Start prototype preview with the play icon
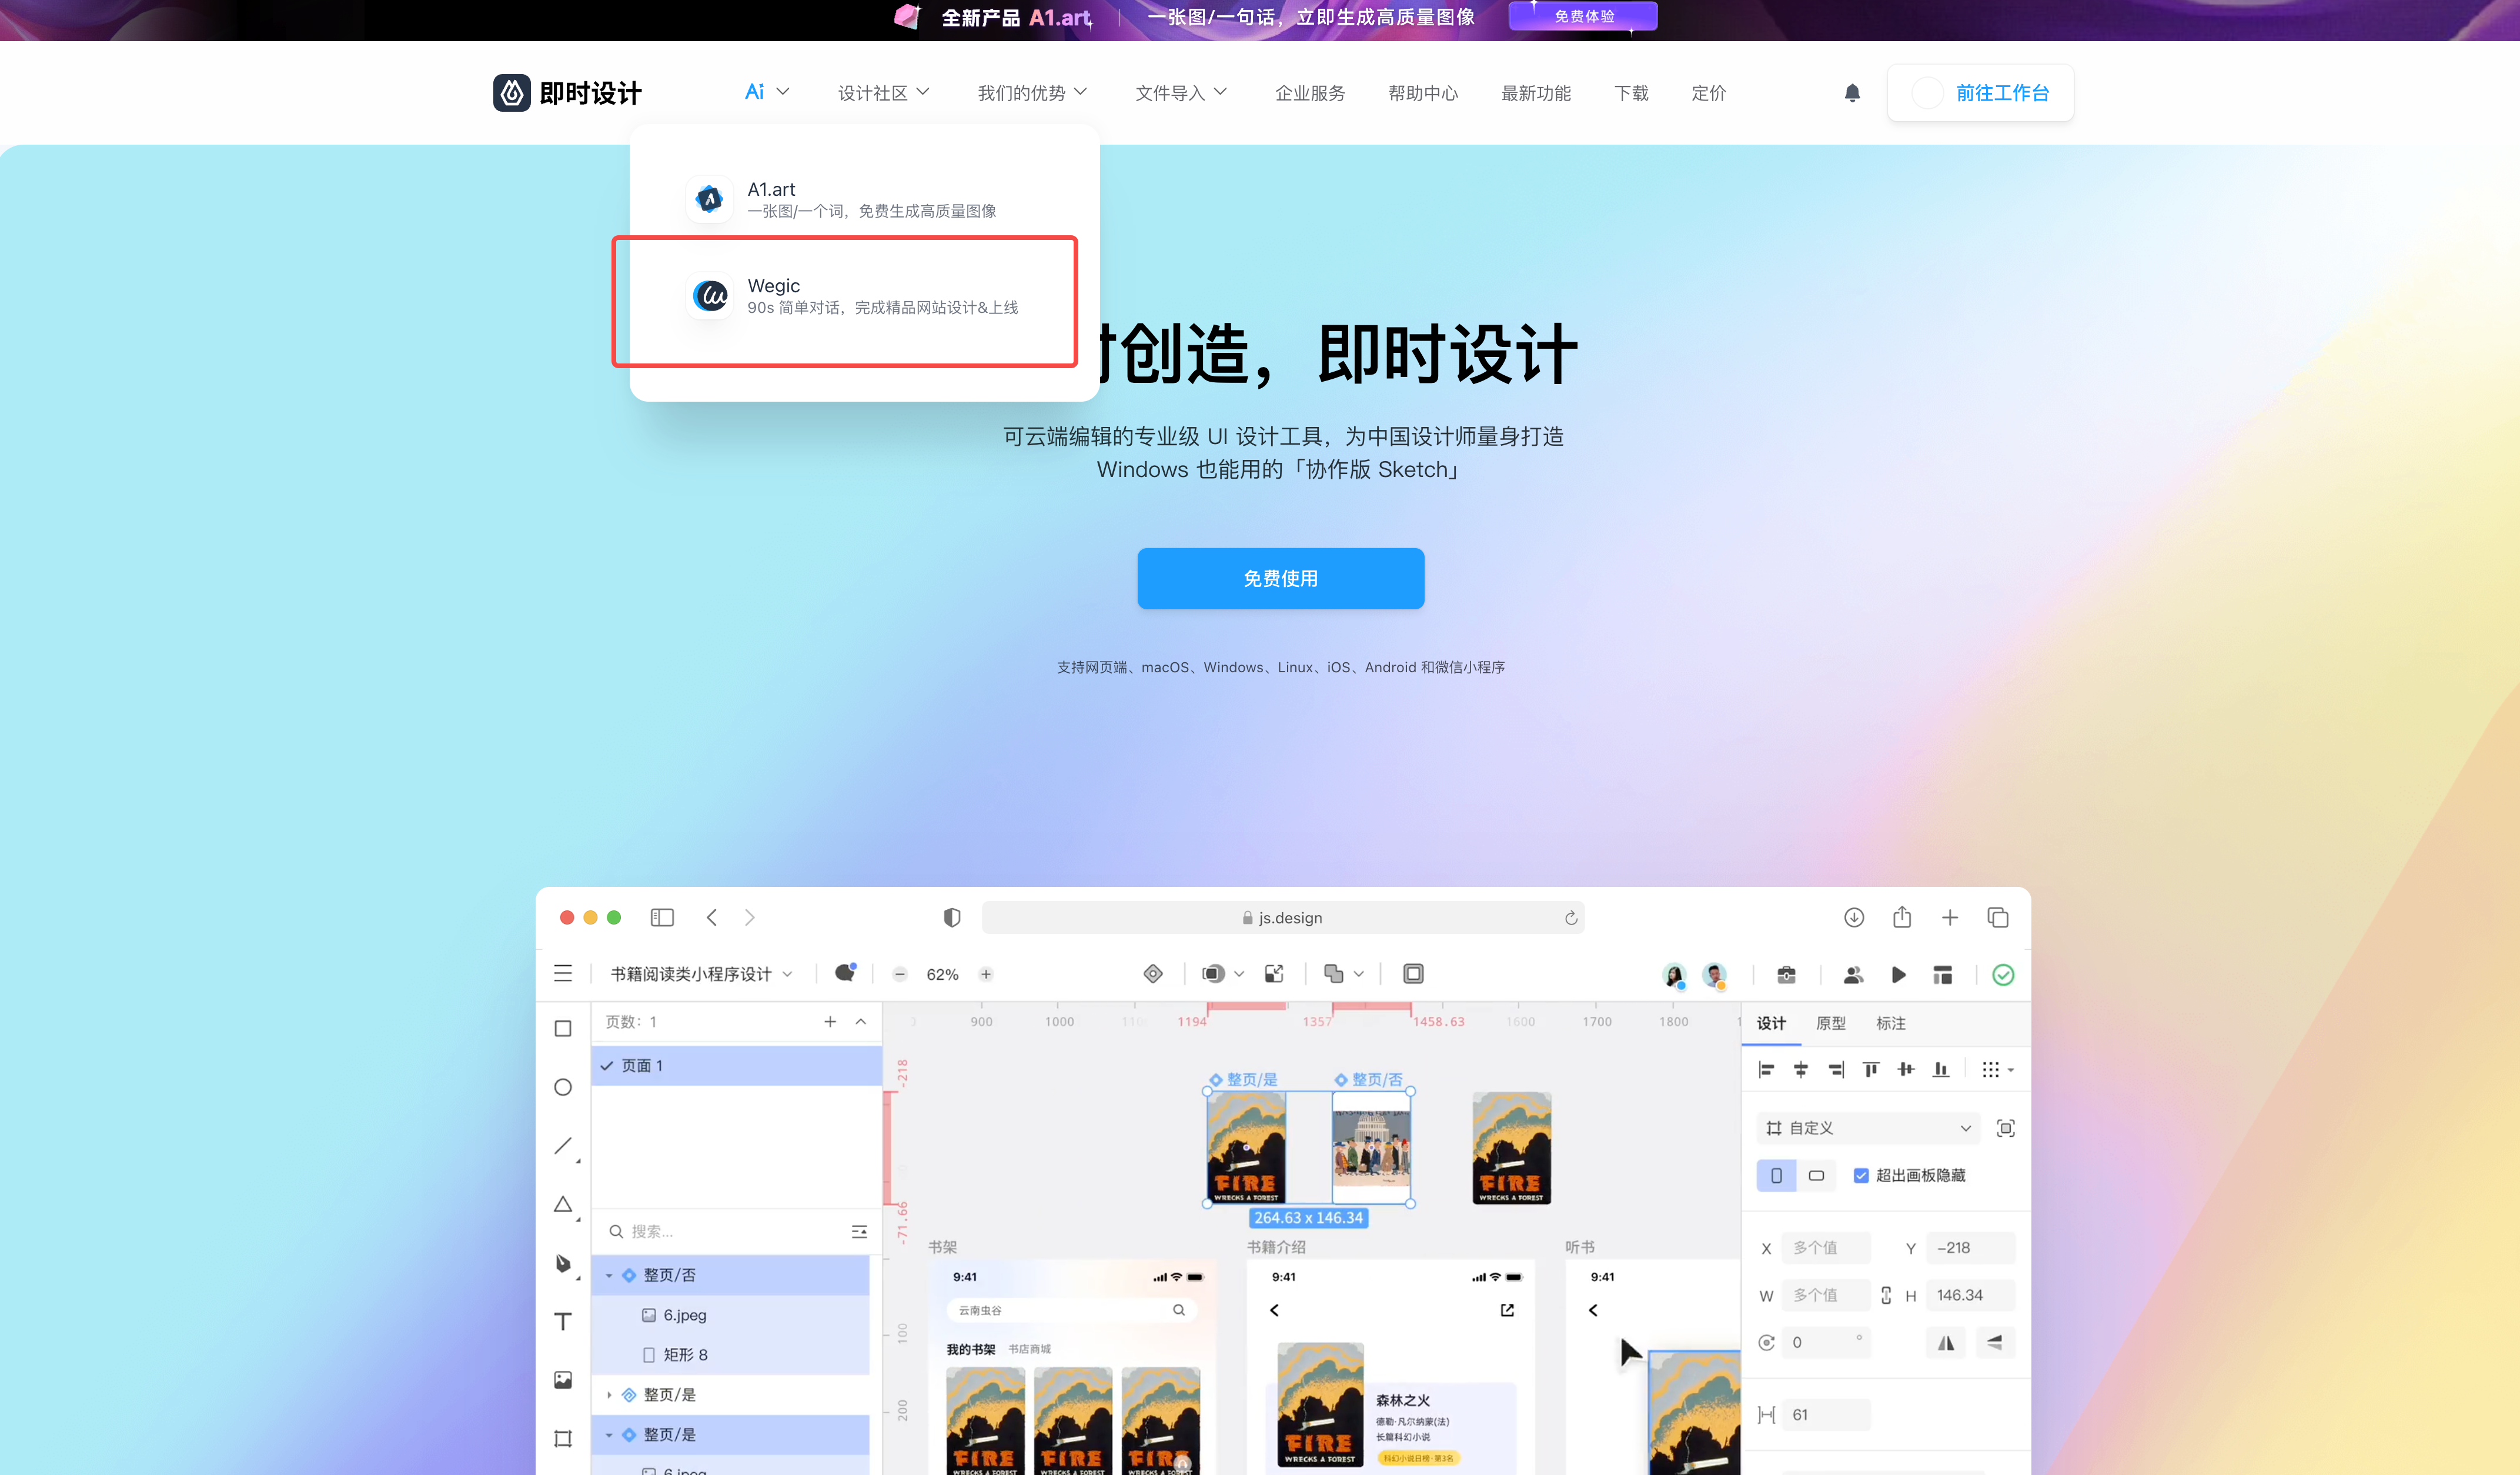Viewport: 2520px width, 1475px height. point(1899,975)
